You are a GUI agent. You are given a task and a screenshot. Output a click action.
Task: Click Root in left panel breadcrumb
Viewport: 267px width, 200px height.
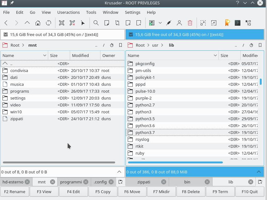click(15, 45)
